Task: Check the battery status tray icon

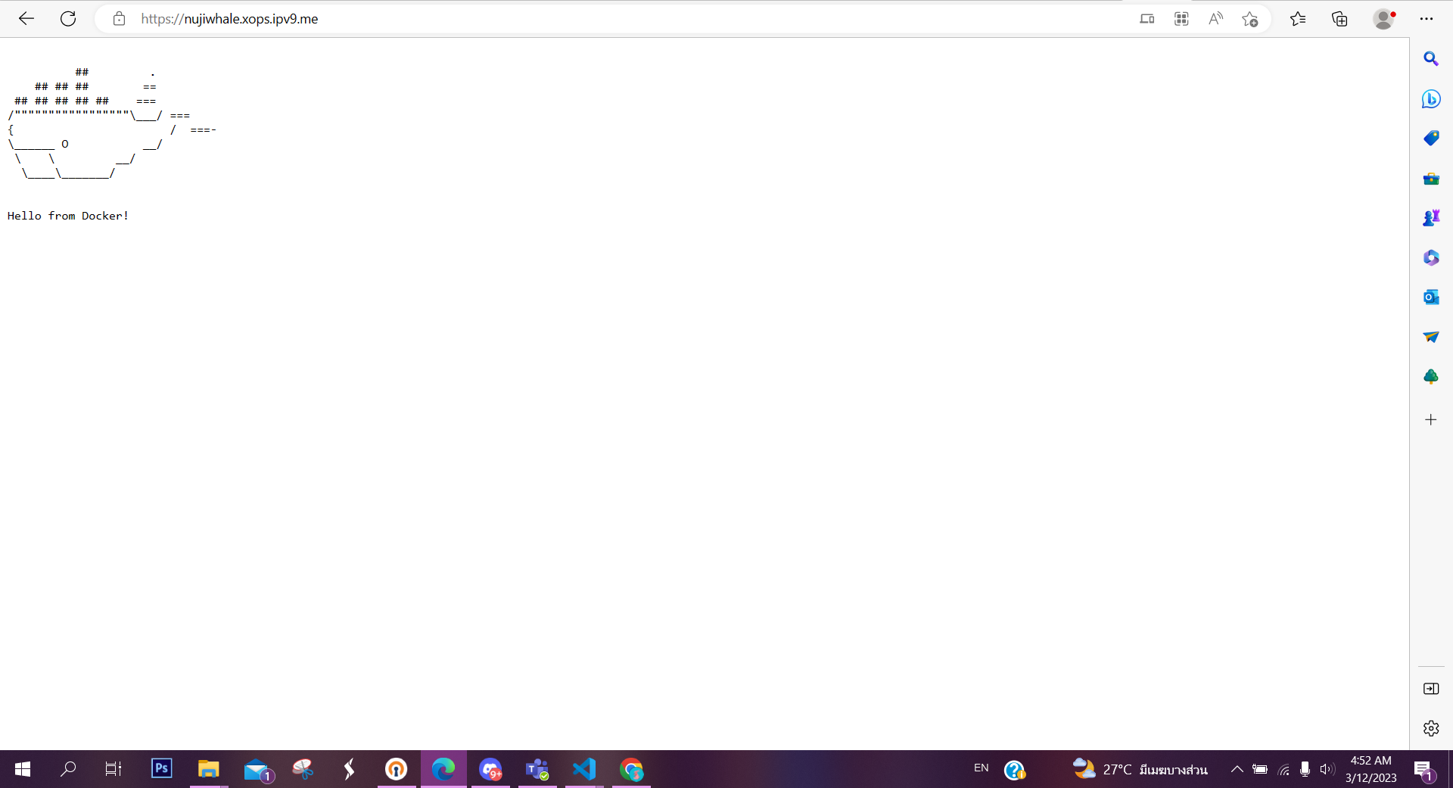Action: pyautogui.click(x=1260, y=769)
